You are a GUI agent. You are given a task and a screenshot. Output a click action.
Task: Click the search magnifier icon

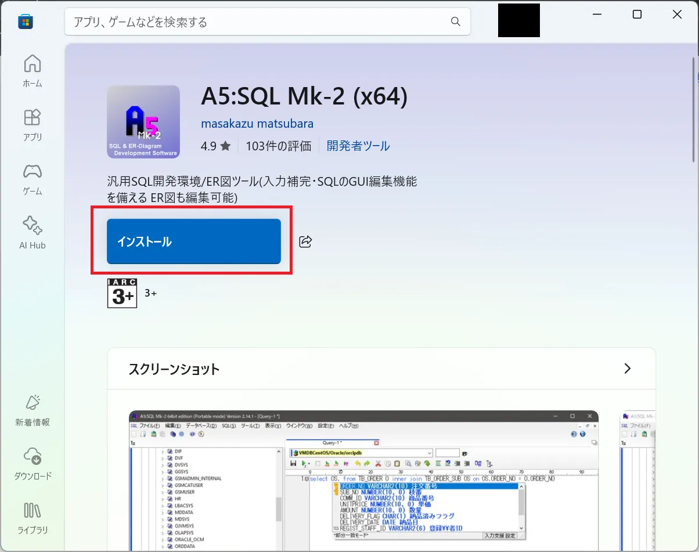[456, 21]
